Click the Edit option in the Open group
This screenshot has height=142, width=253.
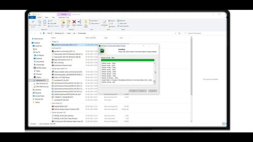coord(111,24)
